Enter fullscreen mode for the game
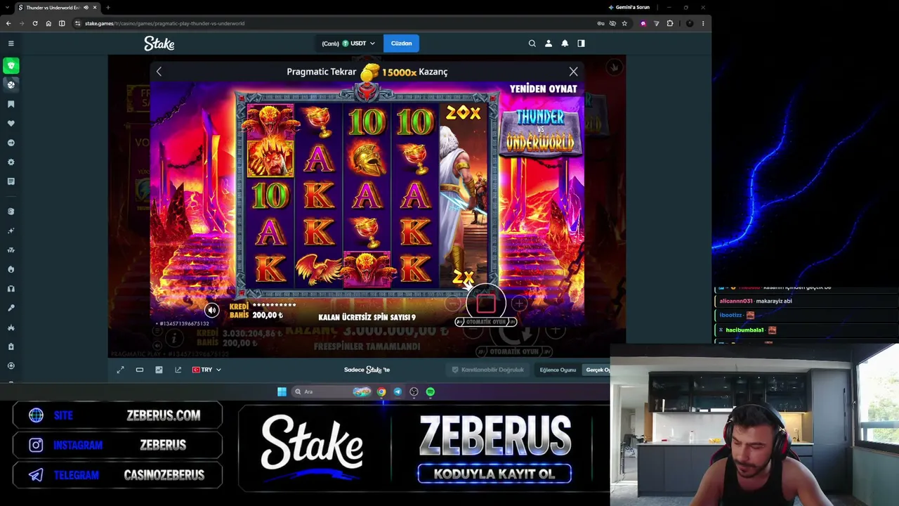The image size is (899, 506). (x=120, y=370)
